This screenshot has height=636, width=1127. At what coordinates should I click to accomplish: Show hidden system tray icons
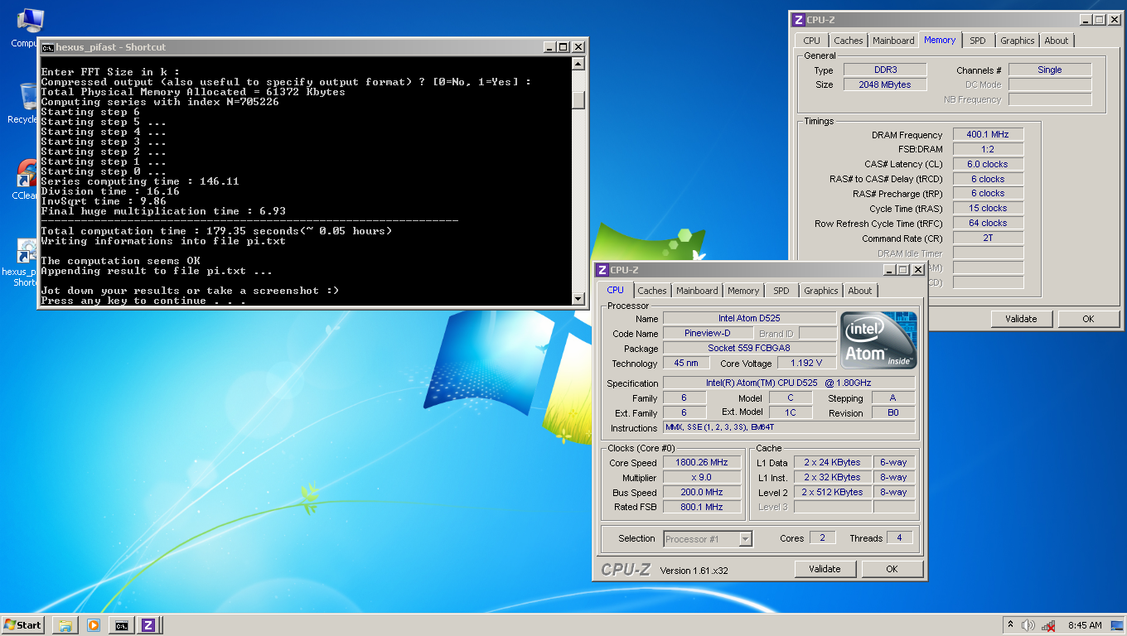[x=1010, y=625]
